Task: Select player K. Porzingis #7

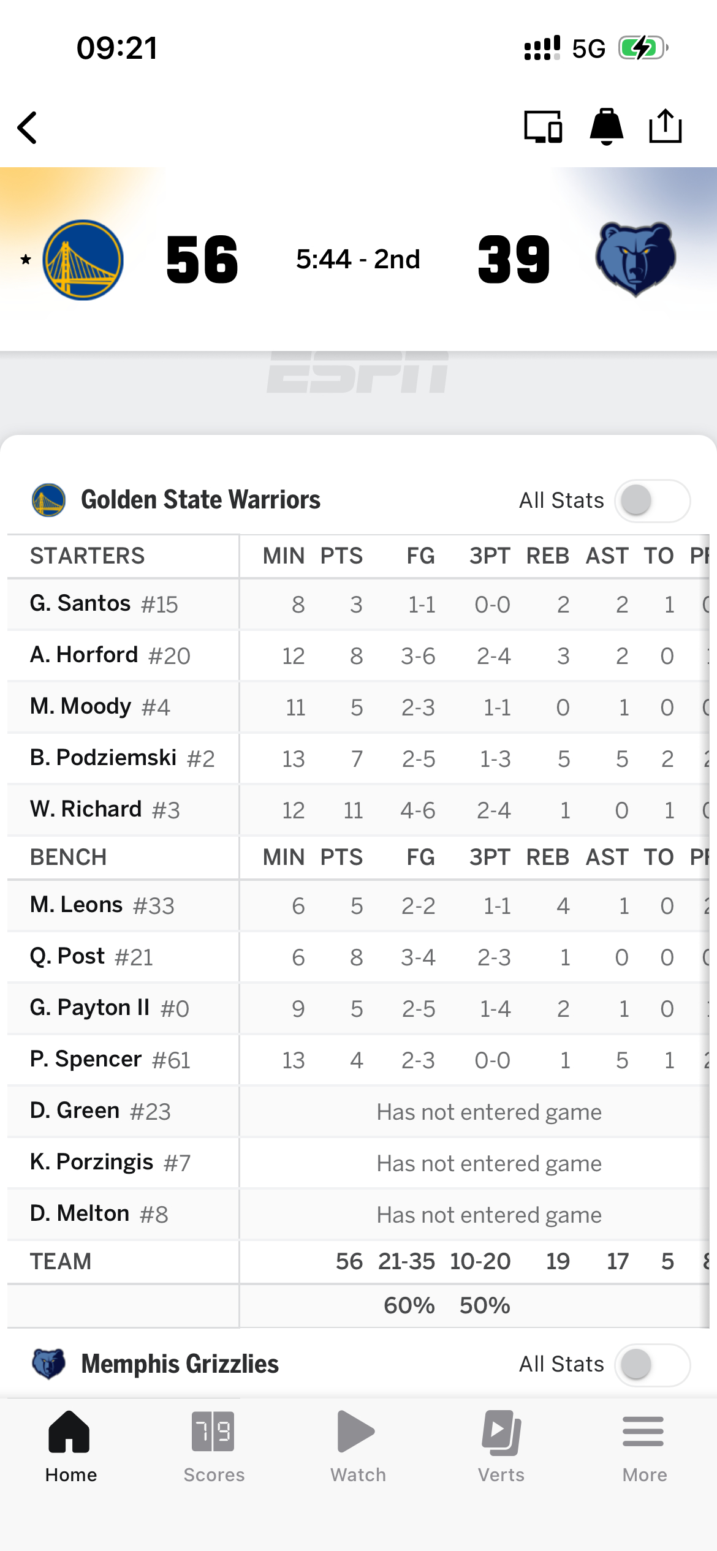Action: pos(110,1163)
